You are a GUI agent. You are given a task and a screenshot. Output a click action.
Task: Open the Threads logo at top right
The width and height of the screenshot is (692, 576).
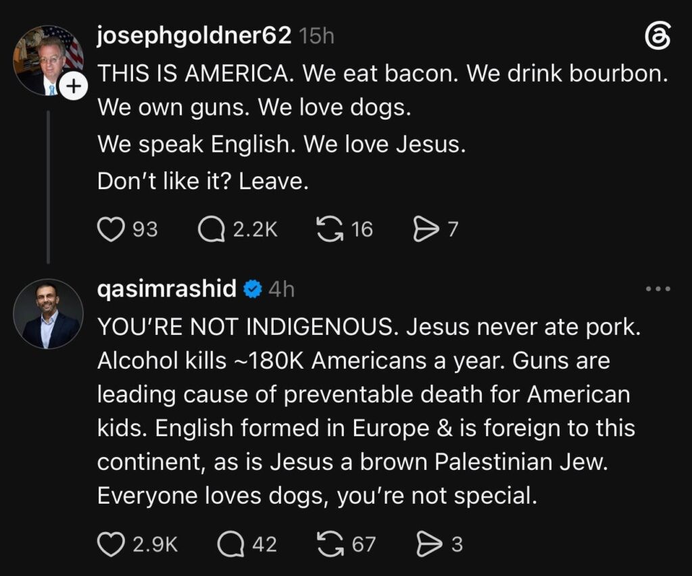click(658, 36)
